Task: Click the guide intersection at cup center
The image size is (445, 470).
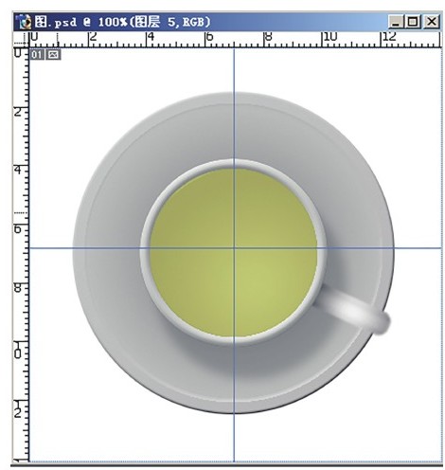Action: (234, 248)
